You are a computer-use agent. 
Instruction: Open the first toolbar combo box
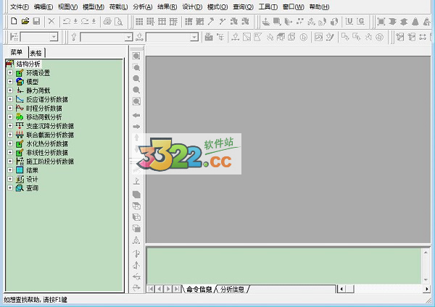coord(54,37)
